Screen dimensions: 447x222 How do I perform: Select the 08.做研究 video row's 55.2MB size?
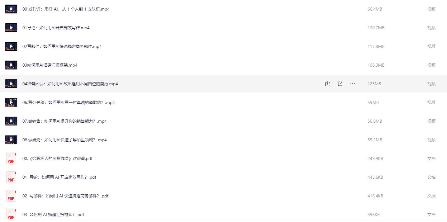click(375, 140)
